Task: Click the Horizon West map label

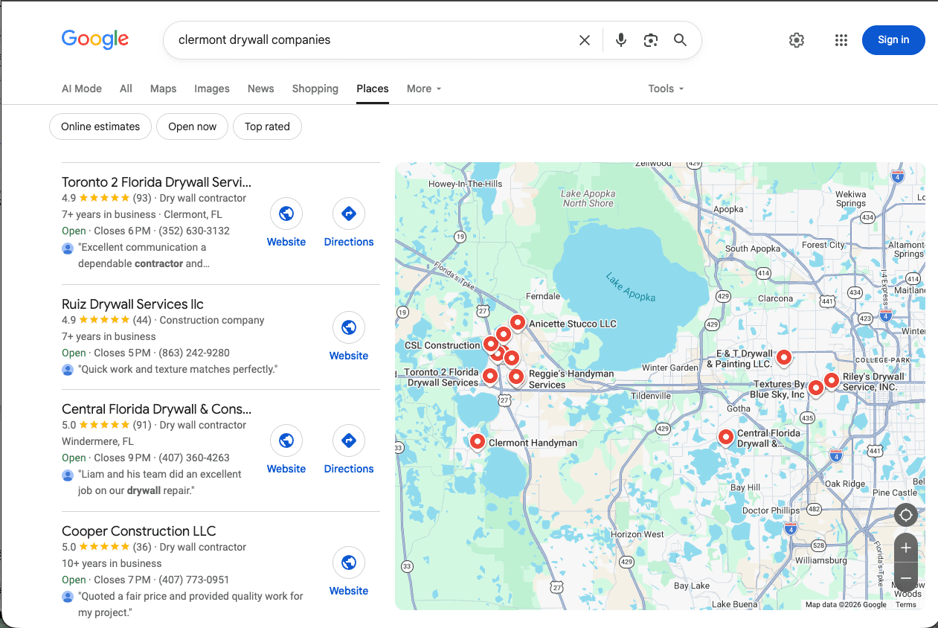Action: pyautogui.click(x=637, y=534)
